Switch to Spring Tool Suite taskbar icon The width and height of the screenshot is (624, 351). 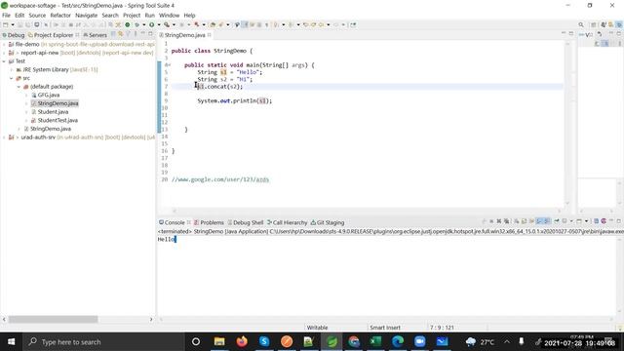[x=331, y=341]
